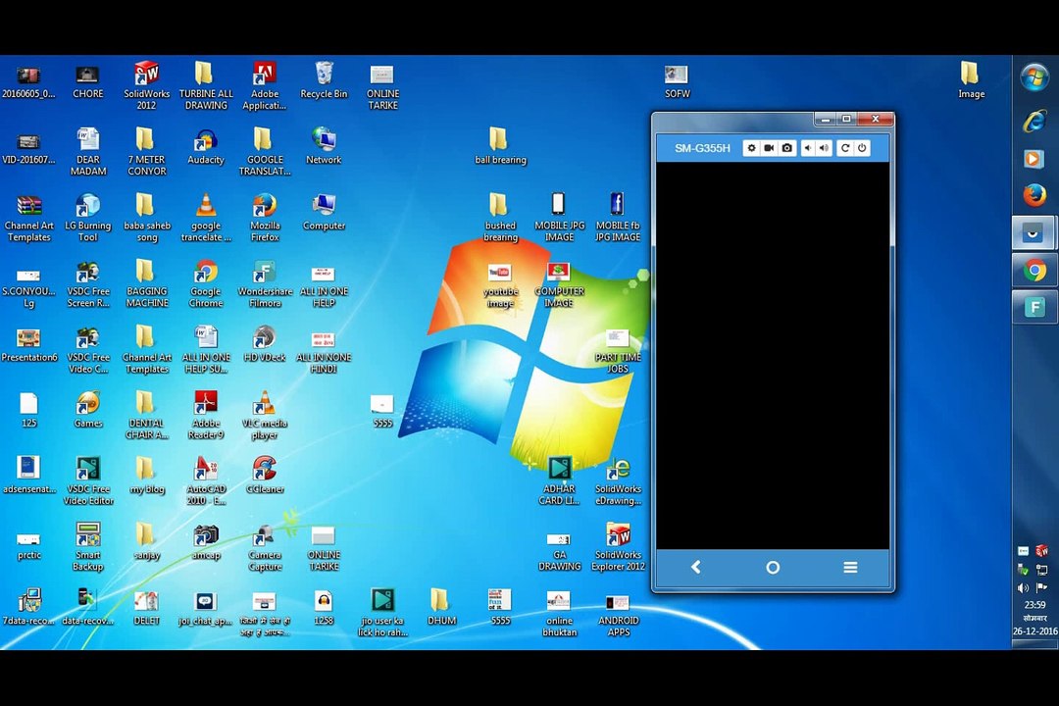
Task: Open the Windows Start orb
Action: 1034,77
